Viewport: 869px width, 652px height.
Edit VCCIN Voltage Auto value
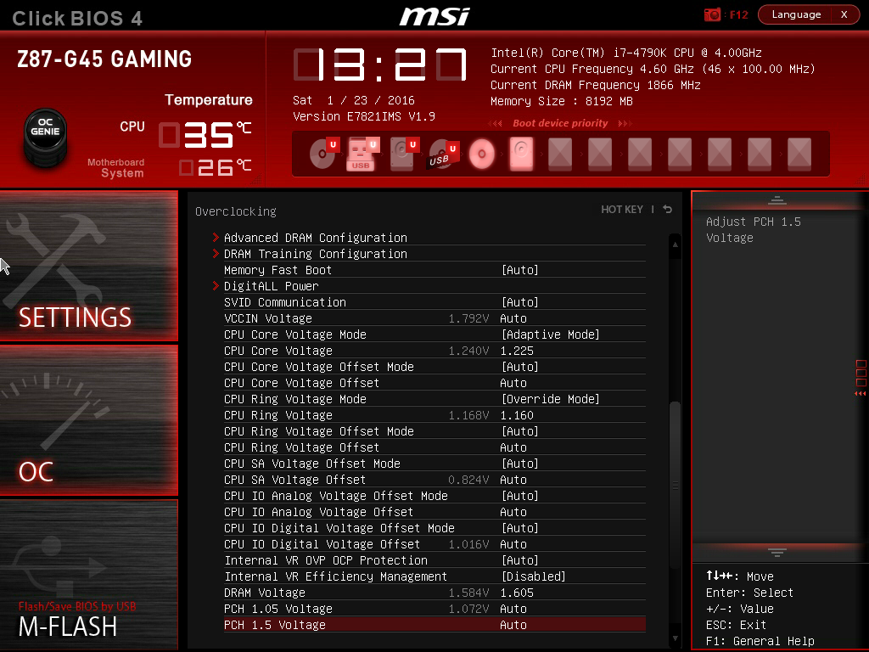tap(513, 318)
